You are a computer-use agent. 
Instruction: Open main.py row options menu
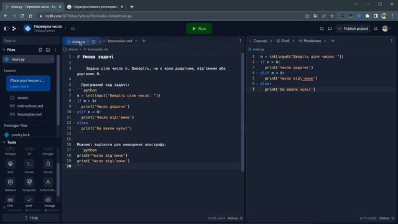click(x=52, y=60)
